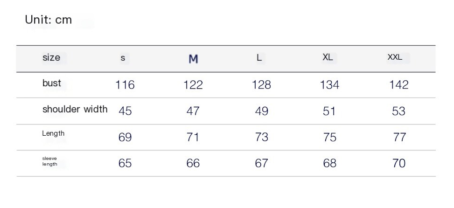Select length value 73
The image size is (454, 208).
click(x=261, y=138)
